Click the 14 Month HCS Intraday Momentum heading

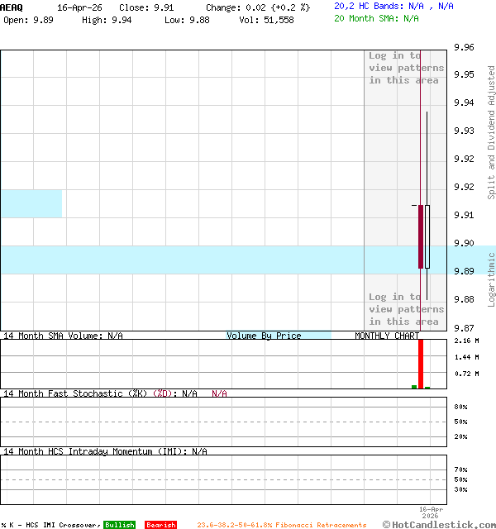(104, 451)
